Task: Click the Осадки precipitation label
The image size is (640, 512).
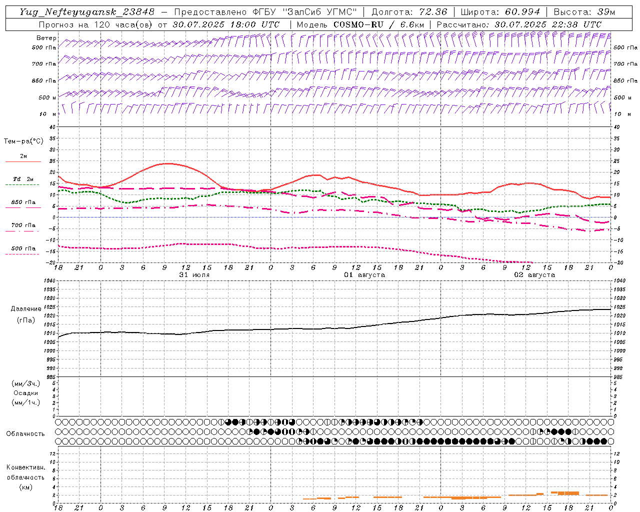Action: [x=26, y=393]
